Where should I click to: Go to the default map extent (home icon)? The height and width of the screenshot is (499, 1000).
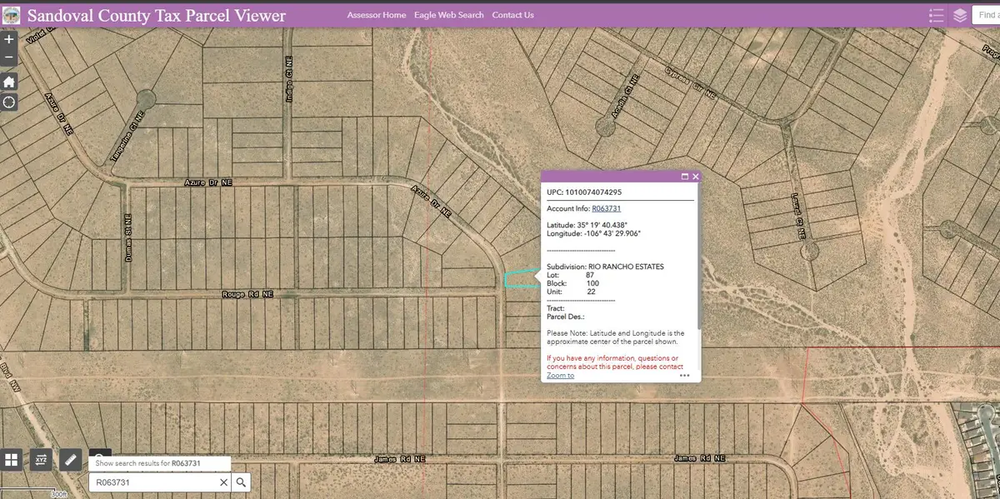(x=9, y=82)
